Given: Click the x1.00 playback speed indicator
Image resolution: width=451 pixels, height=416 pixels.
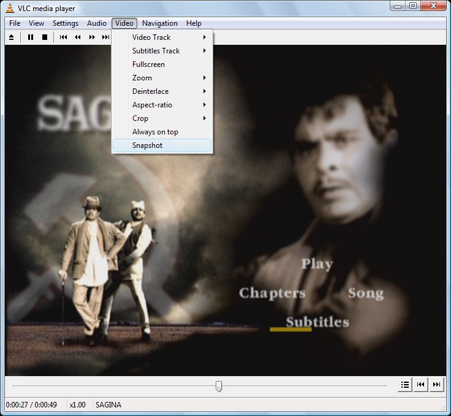Looking at the screenshot, I should pos(78,405).
